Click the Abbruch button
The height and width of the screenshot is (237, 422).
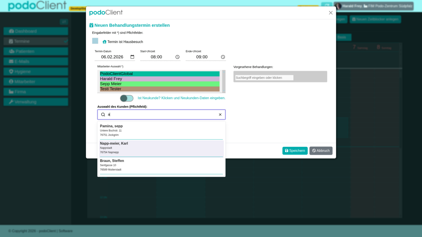click(x=321, y=151)
